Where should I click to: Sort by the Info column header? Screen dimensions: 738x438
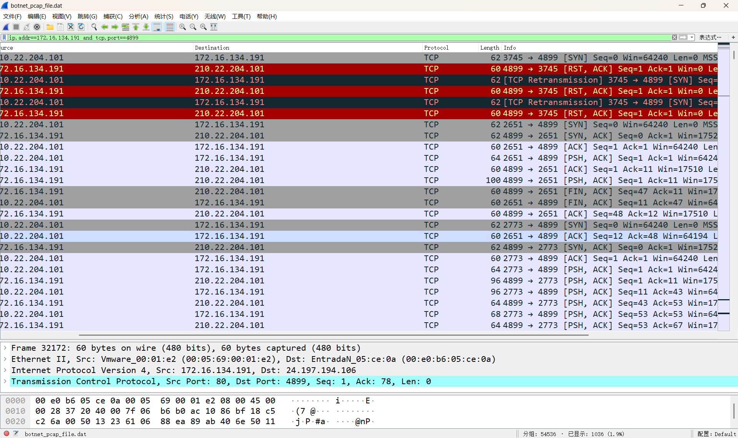(x=610, y=48)
